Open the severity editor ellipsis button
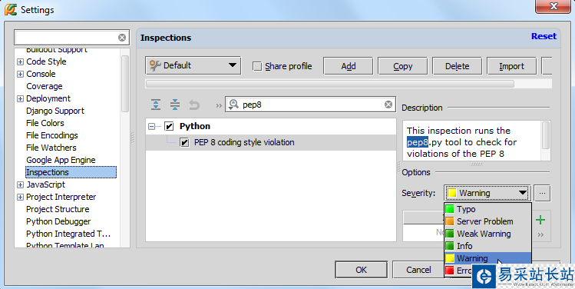Screen dimensions: 575x289 (542, 193)
